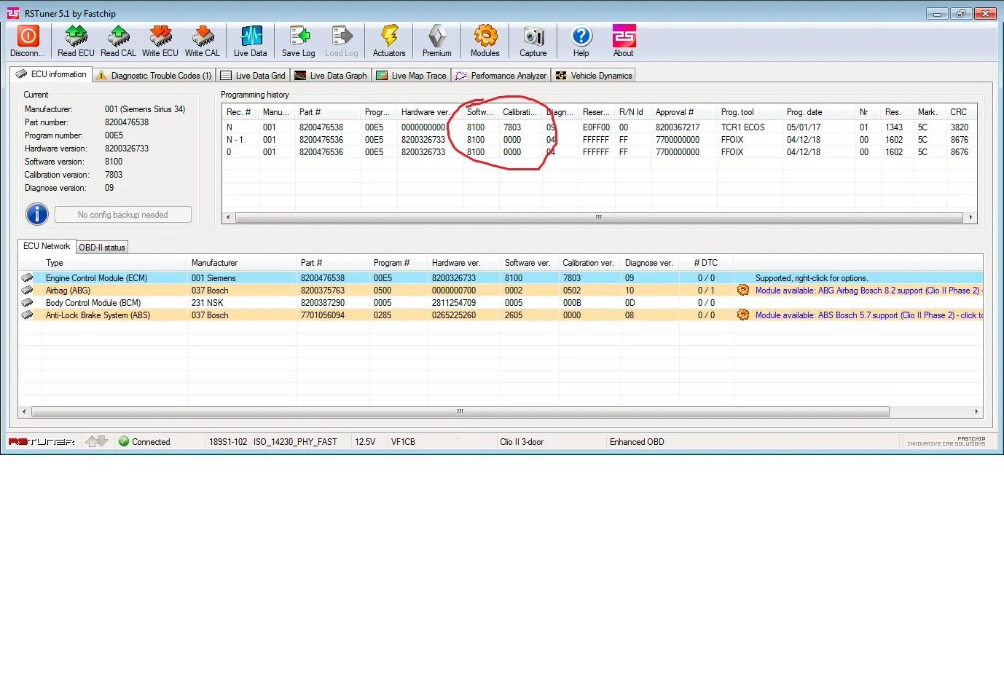1004x699 pixels.
Task: Click Clio II 3-door in the status bar
Action: [x=522, y=442]
